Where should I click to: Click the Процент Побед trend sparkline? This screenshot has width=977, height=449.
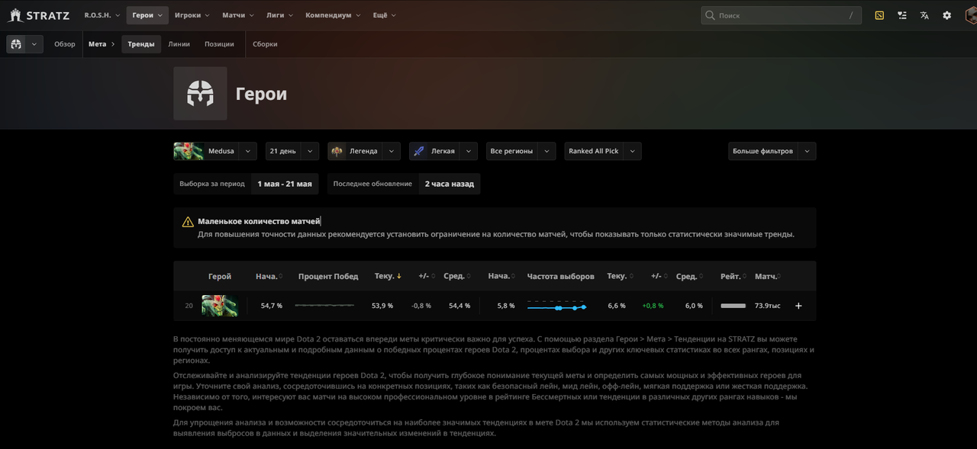[x=324, y=306]
